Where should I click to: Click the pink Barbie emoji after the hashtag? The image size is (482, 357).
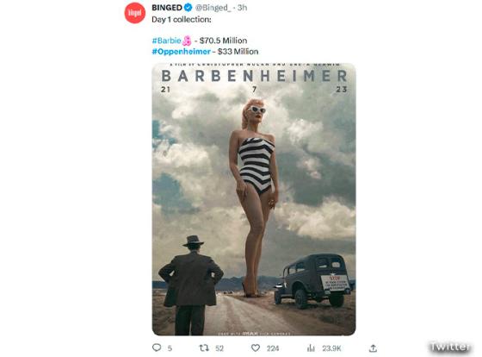(x=187, y=41)
